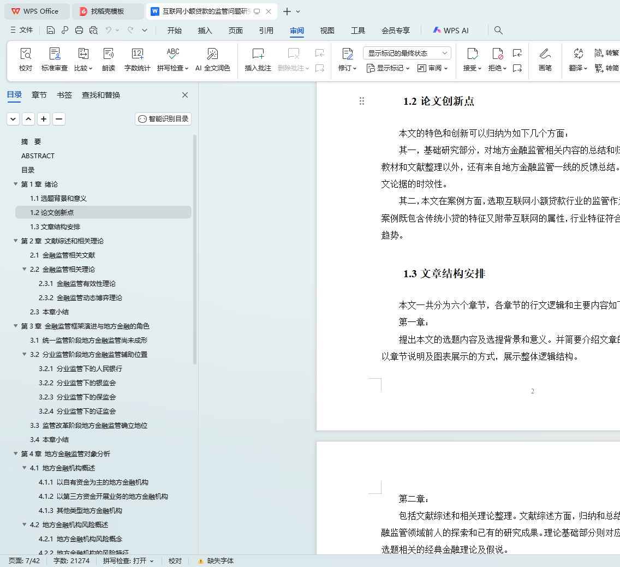Click the collapse-up arrow in outline panel
The image size is (620, 567).
pos(28,119)
